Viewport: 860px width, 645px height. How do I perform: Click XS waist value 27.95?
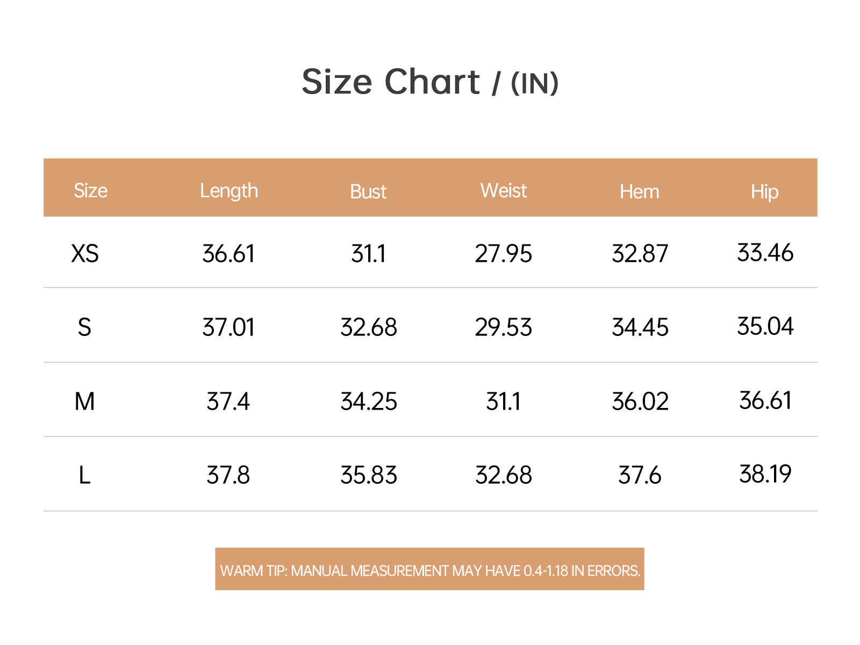504,254
